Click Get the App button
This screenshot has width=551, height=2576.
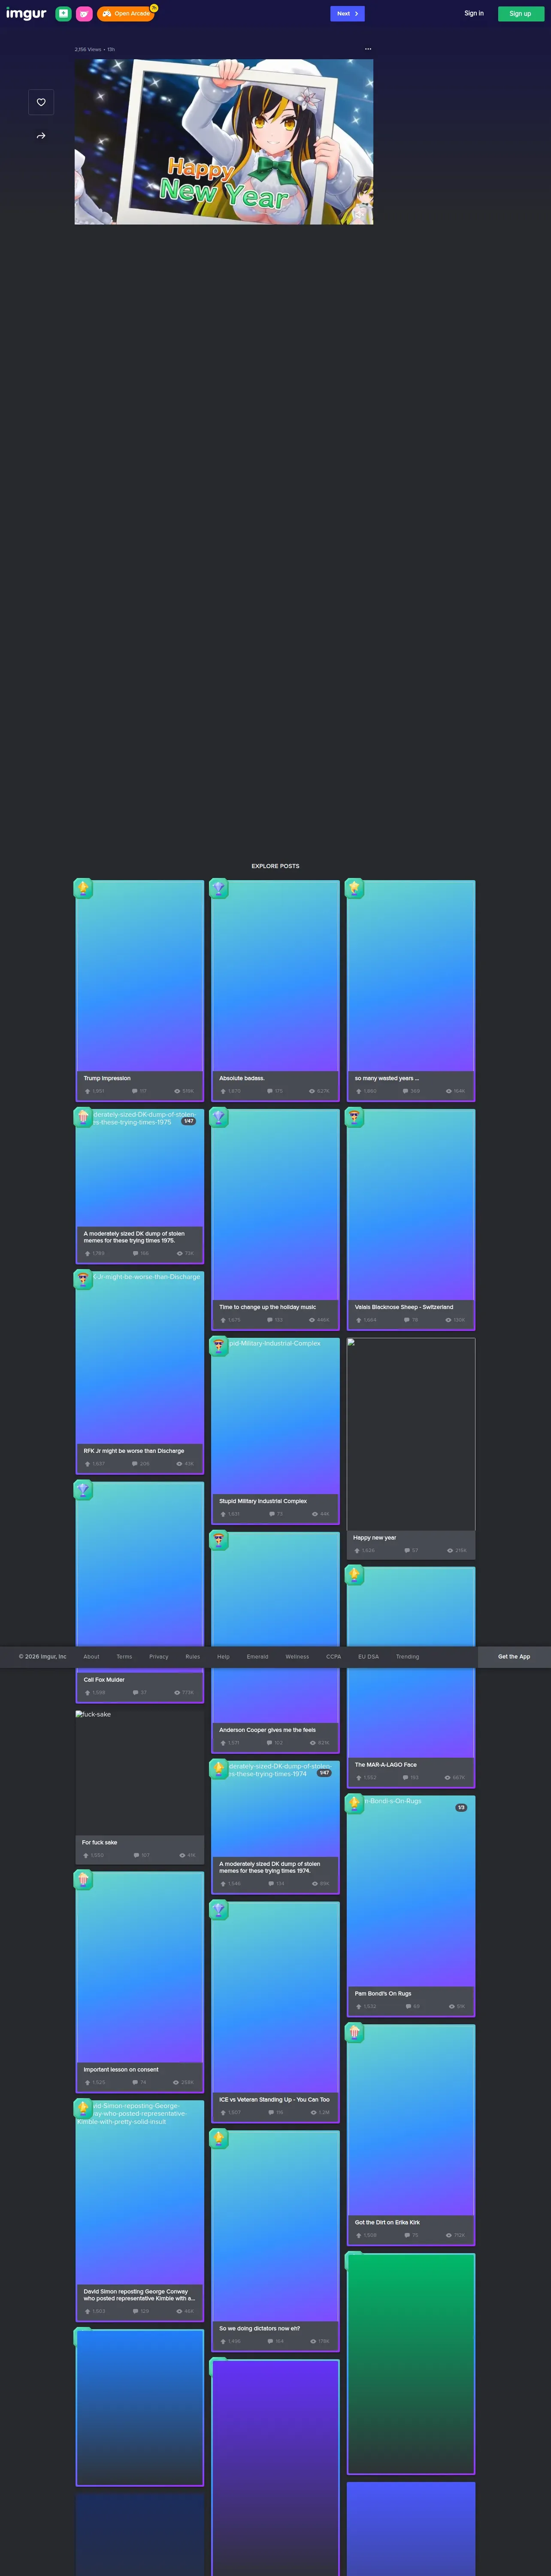pyautogui.click(x=514, y=1656)
